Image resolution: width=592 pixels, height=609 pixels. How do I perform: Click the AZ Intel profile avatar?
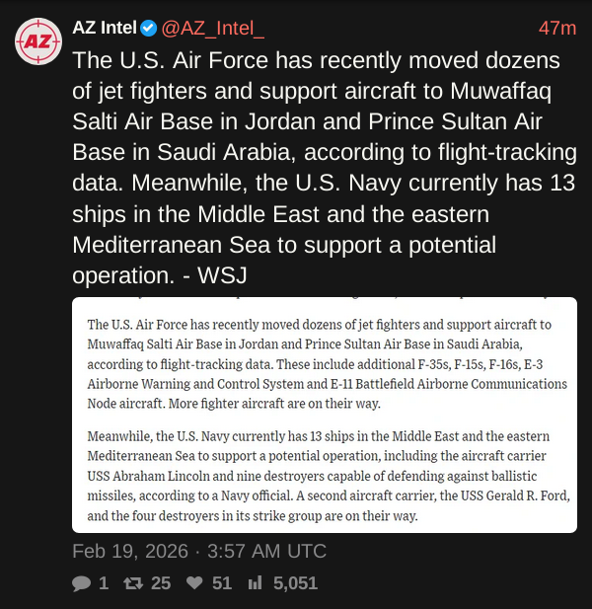pos(38,41)
